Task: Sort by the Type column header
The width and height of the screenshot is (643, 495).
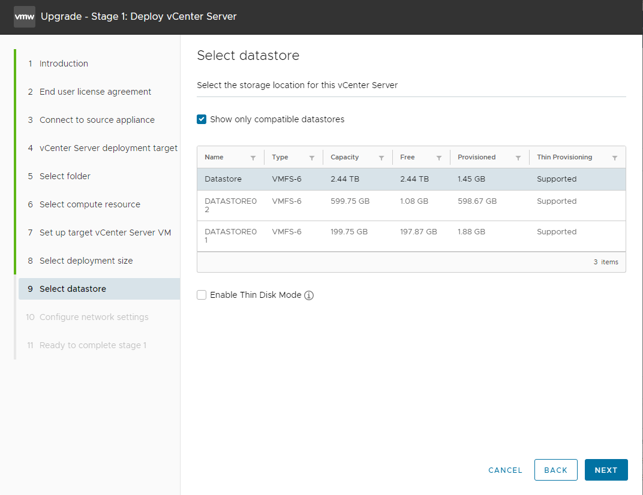Action: click(x=280, y=157)
